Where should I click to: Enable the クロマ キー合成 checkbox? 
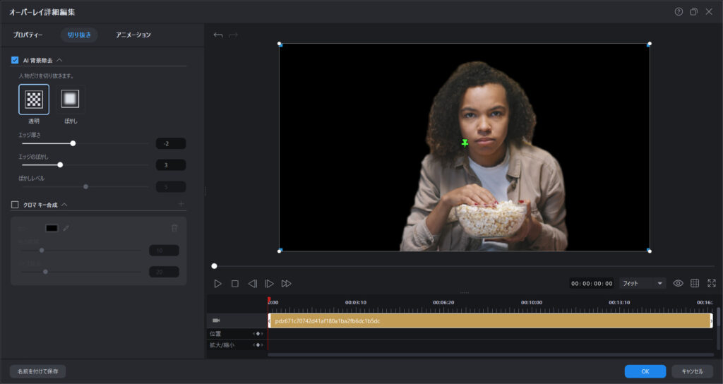pyautogui.click(x=15, y=205)
